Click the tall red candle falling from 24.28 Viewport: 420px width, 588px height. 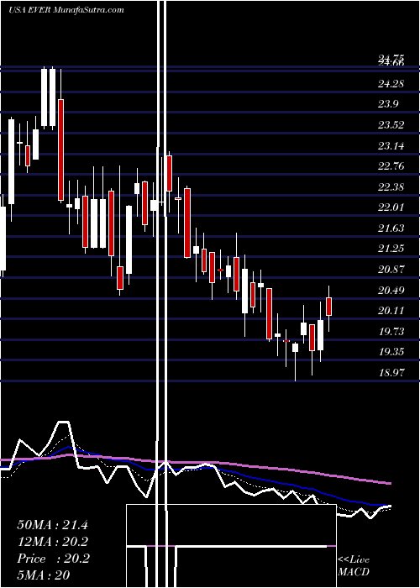60,150
